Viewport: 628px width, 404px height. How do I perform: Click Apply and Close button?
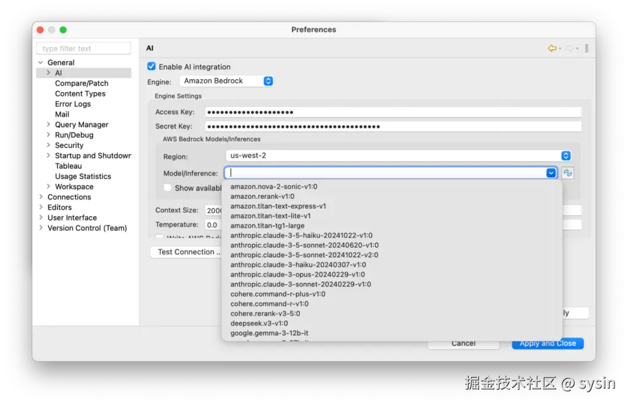548,343
